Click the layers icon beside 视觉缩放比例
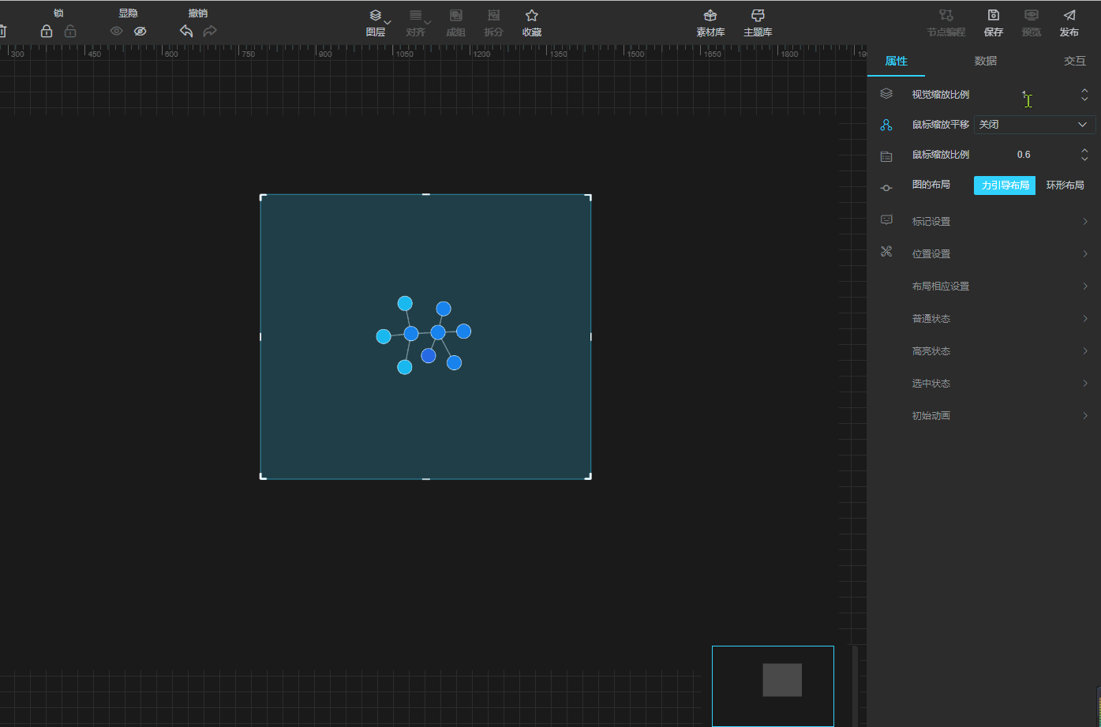The image size is (1101, 727). pos(886,94)
